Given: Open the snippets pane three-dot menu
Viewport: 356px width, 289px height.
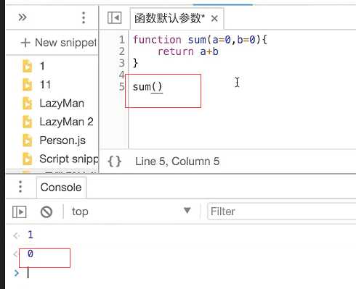Looking at the screenshot, I should point(84,17).
